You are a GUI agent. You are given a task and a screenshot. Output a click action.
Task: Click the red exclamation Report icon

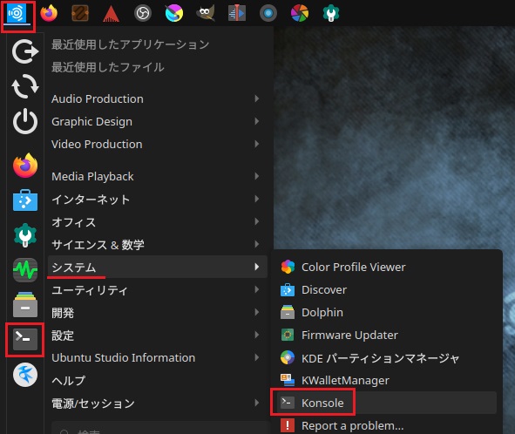coord(288,425)
